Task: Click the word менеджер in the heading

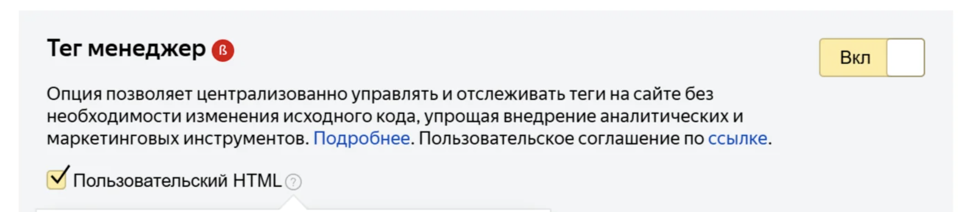Action: pyautogui.click(x=146, y=49)
